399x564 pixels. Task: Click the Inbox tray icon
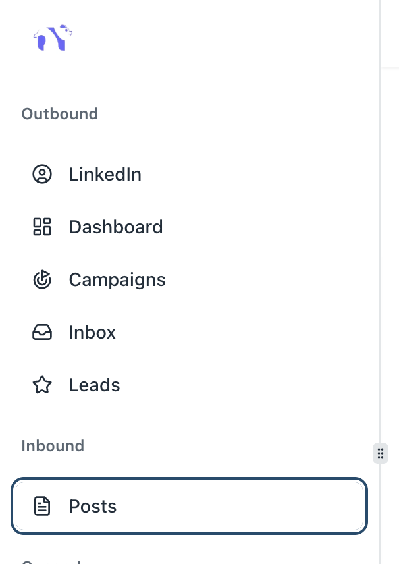point(42,333)
